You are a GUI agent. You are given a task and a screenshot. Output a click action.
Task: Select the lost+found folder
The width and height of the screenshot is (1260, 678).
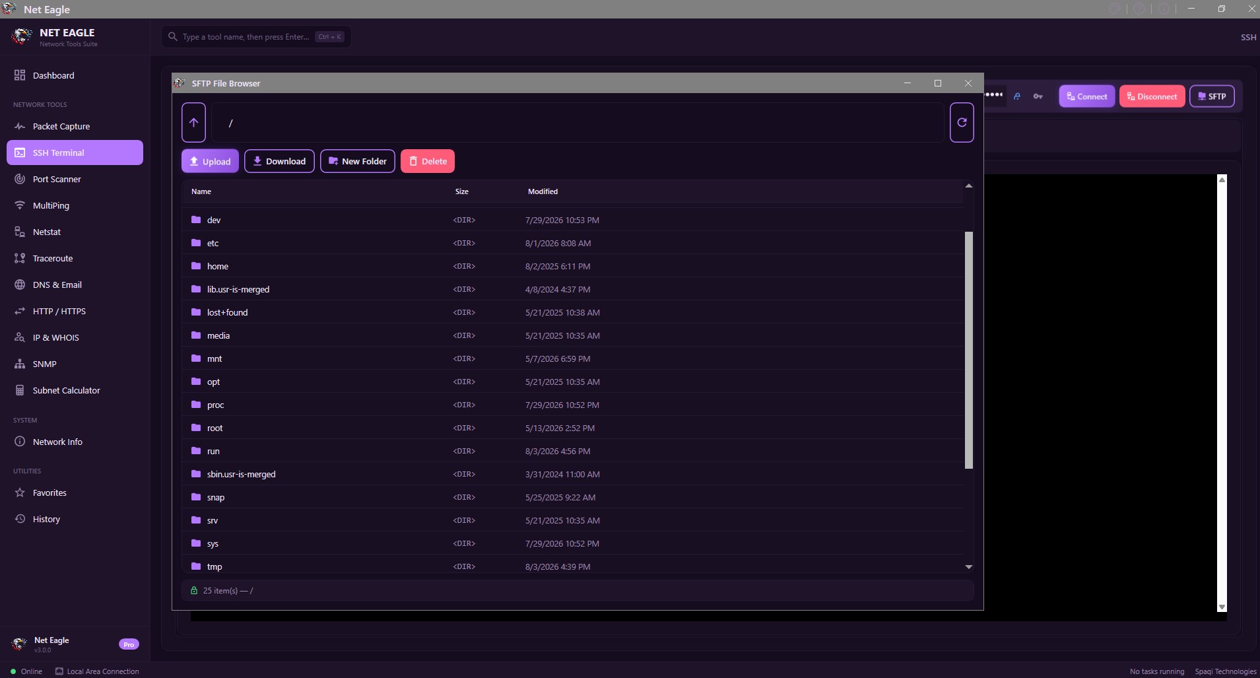[573, 312]
